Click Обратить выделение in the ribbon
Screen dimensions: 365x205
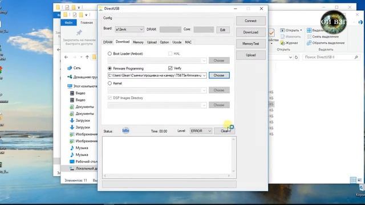(x=326, y=43)
